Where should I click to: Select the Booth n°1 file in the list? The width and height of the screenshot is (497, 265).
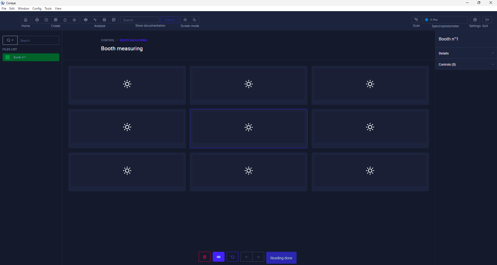31,57
